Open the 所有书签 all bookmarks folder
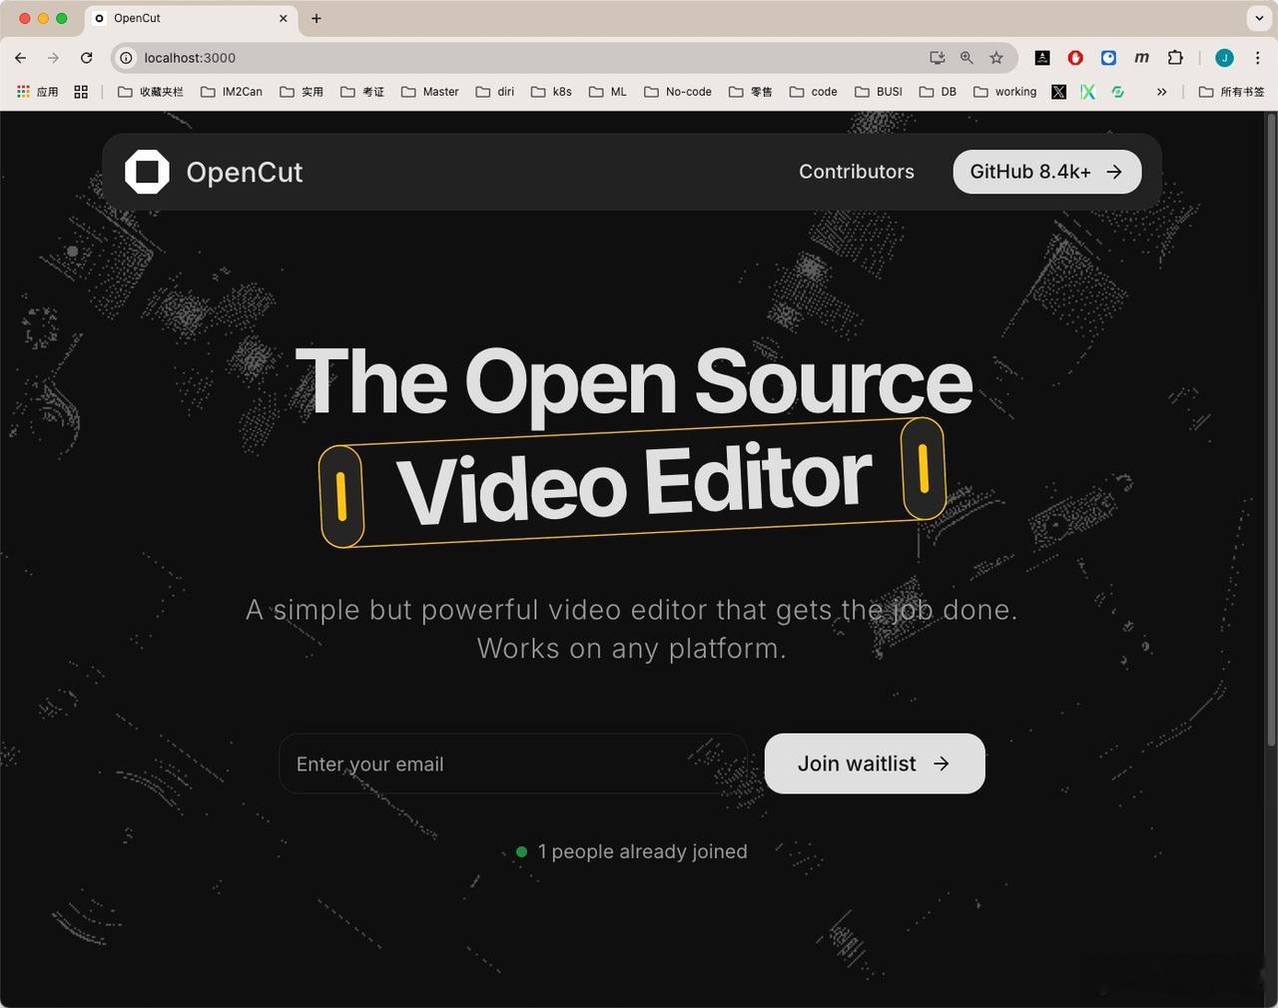1278x1008 pixels. tap(1232, 92)
